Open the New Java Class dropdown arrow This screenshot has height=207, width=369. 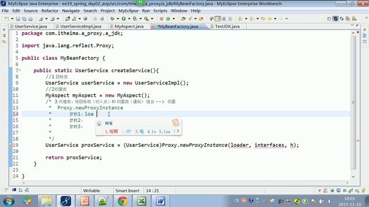(174, 19)
